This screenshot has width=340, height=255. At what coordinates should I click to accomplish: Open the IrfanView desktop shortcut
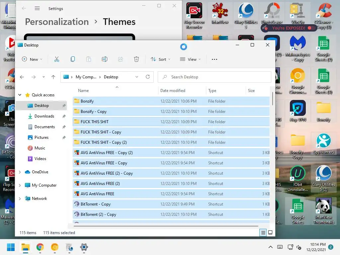220,13
